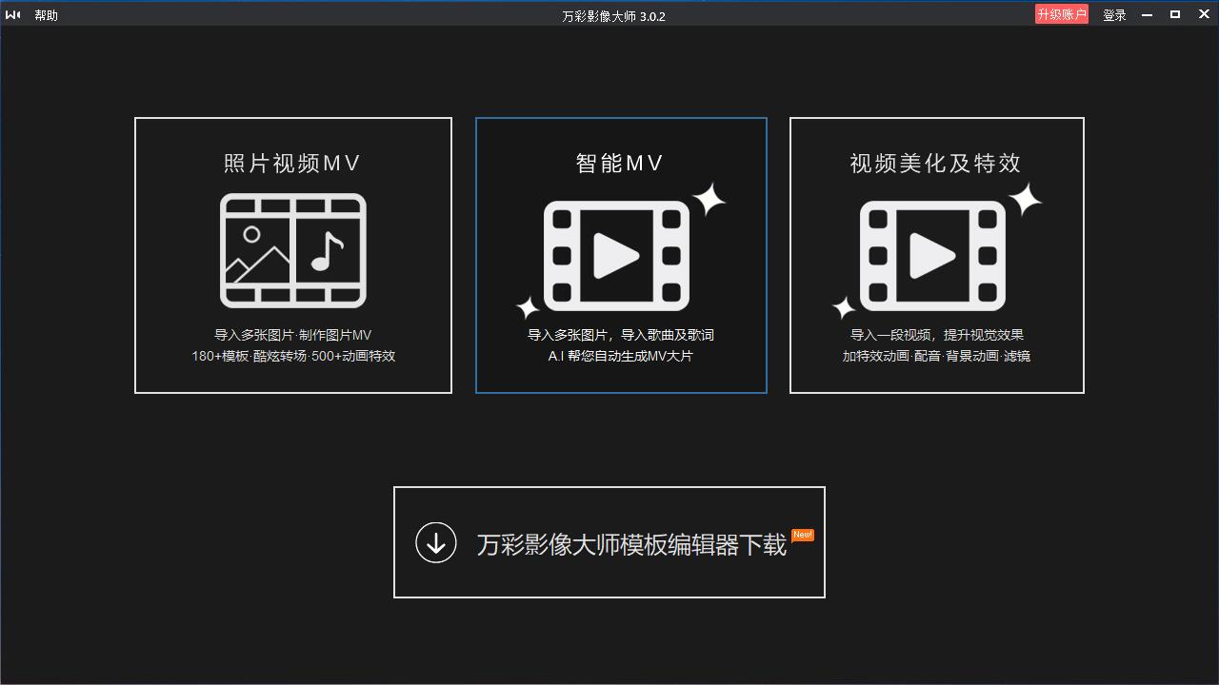Close the 万彩影像大师 window

coord(1203,14)
